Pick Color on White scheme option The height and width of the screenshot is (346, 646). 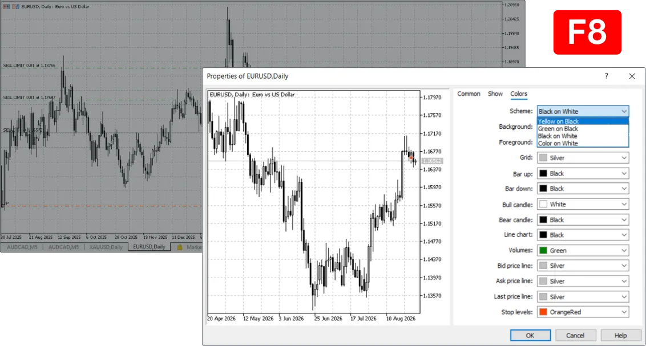point(583,144)
